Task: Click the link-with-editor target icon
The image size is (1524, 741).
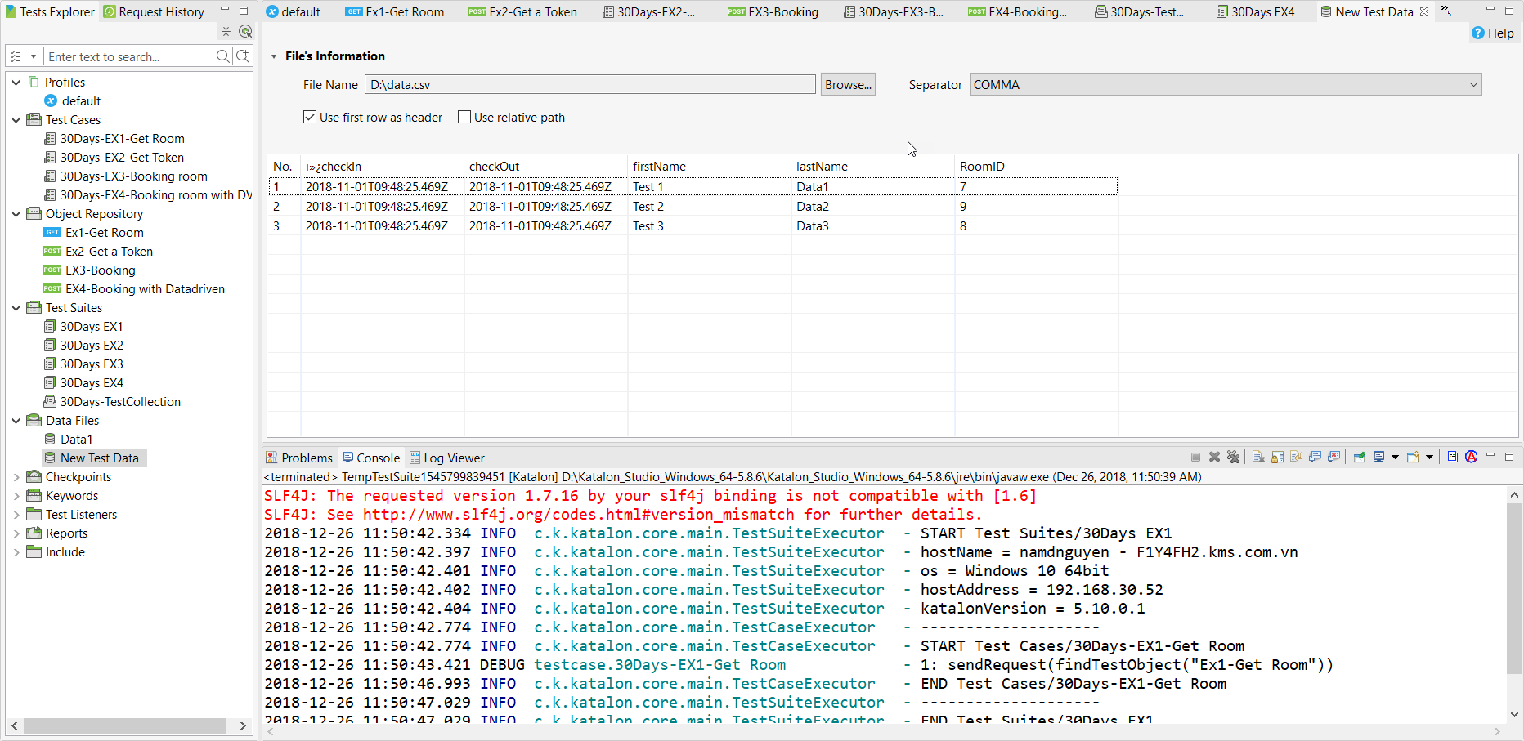Action: click(244, 32)
